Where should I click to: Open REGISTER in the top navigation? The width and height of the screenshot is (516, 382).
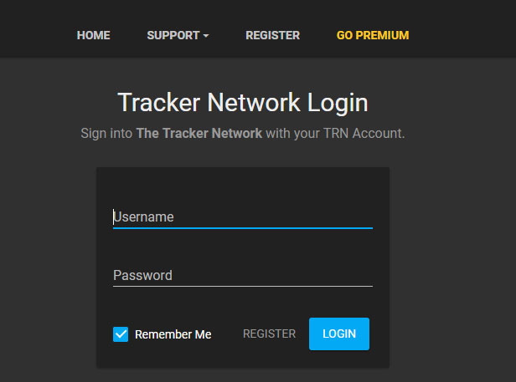click(272, 36)
